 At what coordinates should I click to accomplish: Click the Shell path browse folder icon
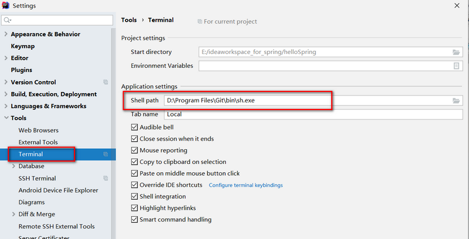456,101
